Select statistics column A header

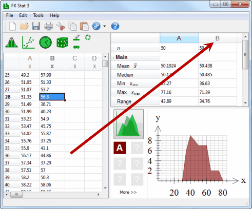(179, 38)
